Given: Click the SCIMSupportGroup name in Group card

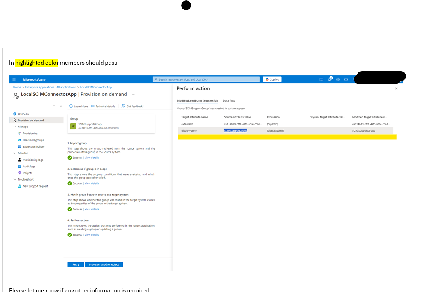Looking at the screenshot, I should click(90, 124).
